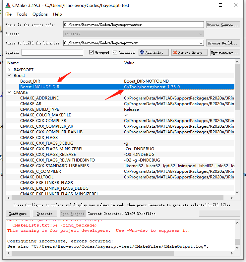This screenshot has width=246, height=262.
Task: Collapse the Boost group
Action: [9, 76]
